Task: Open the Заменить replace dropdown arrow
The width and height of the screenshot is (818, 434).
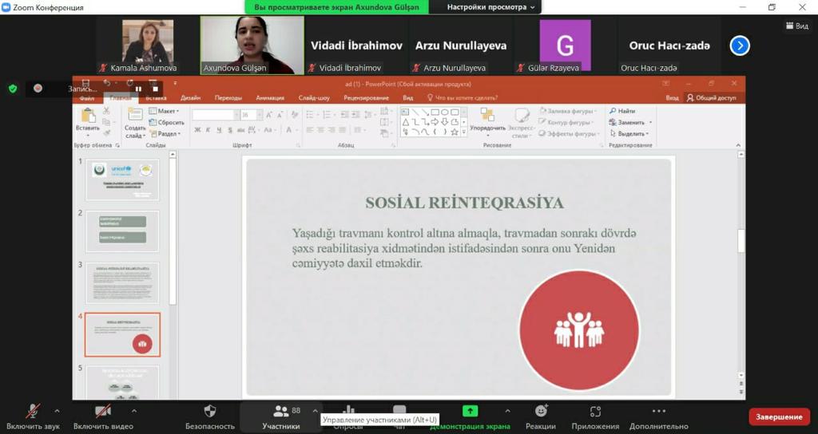Action: click(650, 122)
